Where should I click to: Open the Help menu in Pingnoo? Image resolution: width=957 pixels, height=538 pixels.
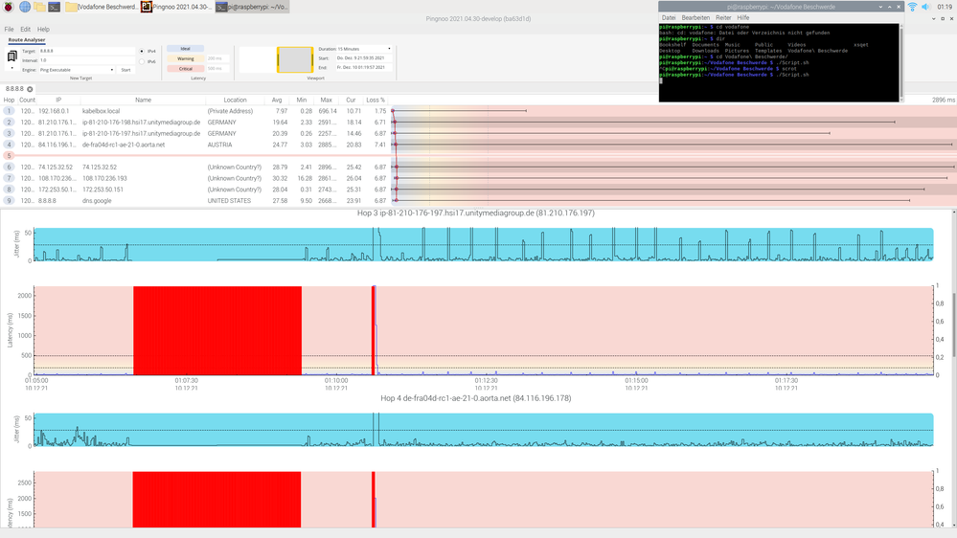(43, 30)
